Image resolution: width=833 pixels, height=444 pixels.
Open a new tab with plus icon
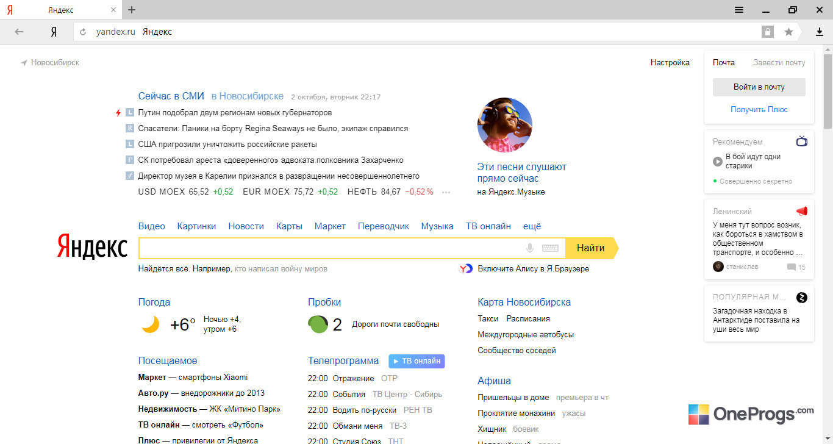132,10
